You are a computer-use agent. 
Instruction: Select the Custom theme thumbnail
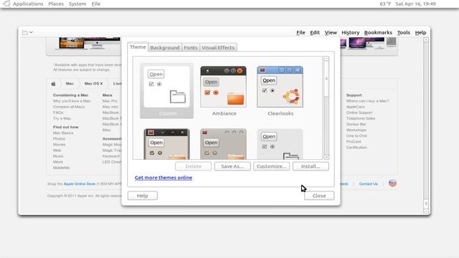click(166, 91)
